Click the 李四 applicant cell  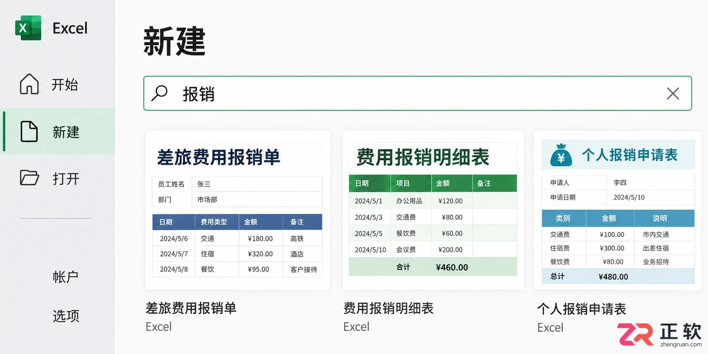[x=650, y=182]
